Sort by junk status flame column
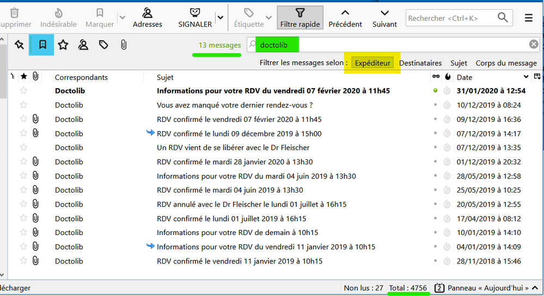This screenshot has height=296, width=544. click(448, 77)
